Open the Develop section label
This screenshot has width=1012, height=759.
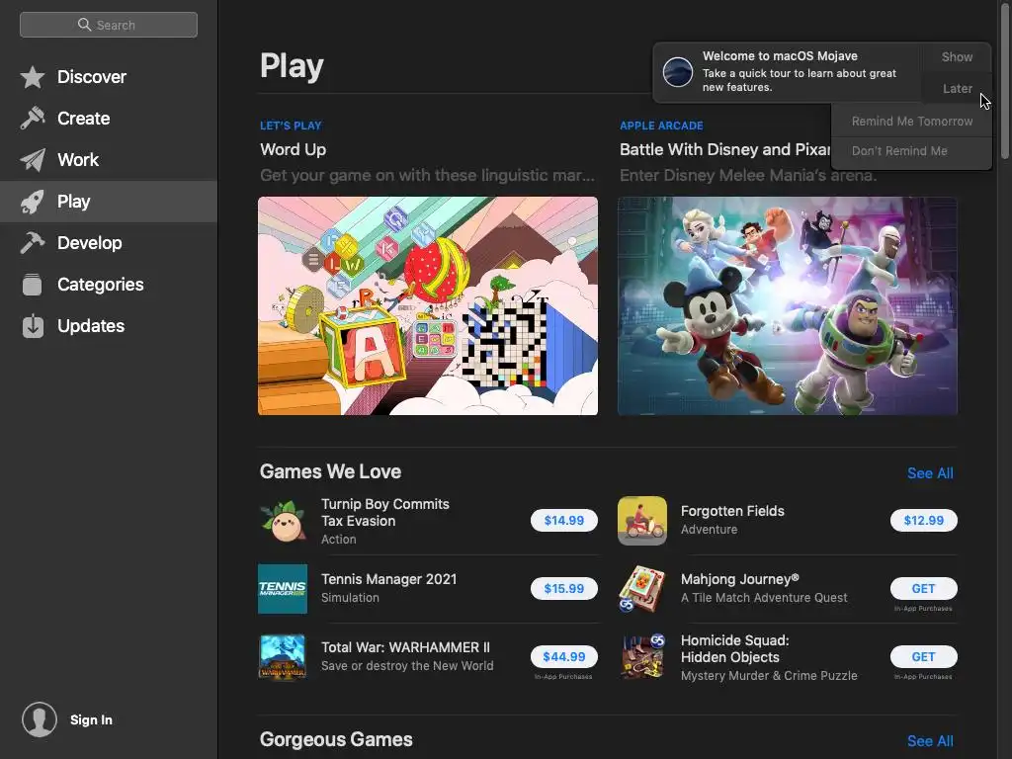[x=90, y=243]
